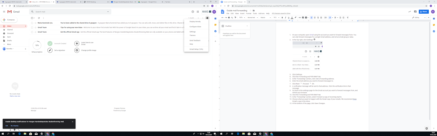Star the Guide mail forwarding document
Screen dimensions: 437x136
[x=250, y=11]
